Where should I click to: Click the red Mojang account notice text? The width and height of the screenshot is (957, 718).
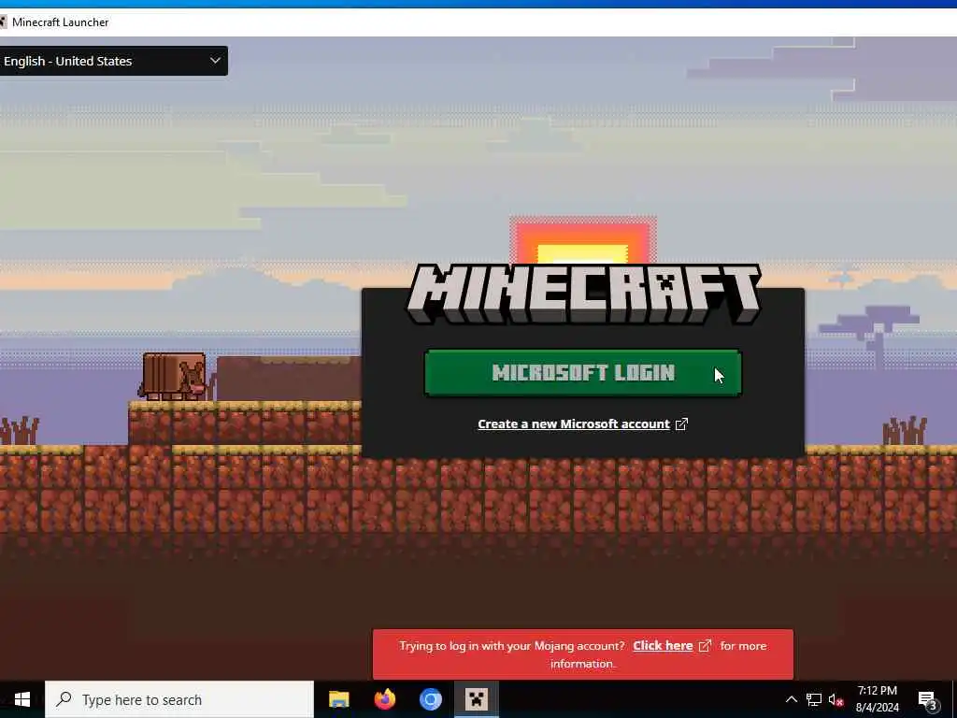(583, 654)
